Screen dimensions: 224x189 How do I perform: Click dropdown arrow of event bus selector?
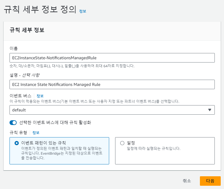click(209, 110)
